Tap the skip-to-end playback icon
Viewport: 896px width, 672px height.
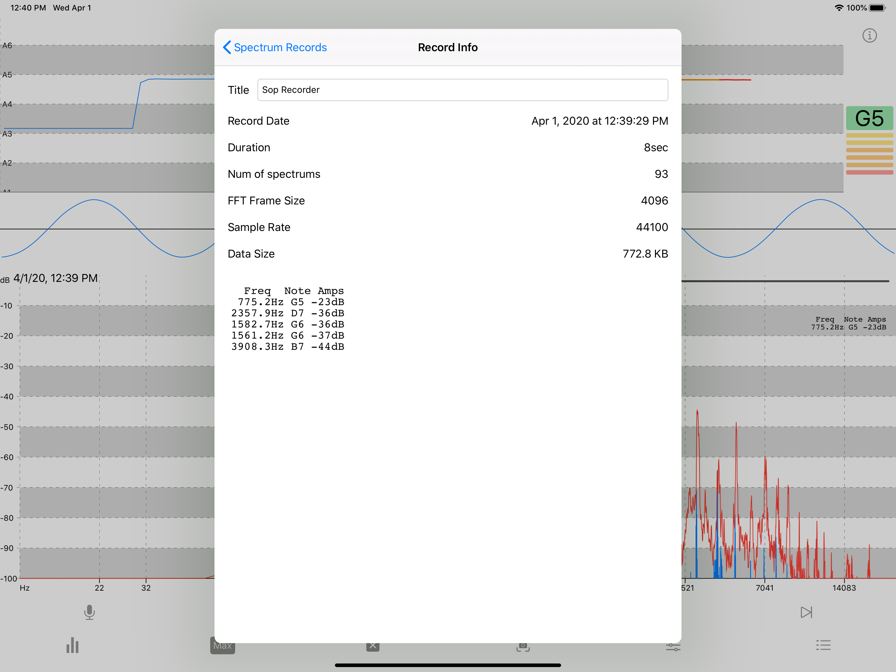click(806, 612)
